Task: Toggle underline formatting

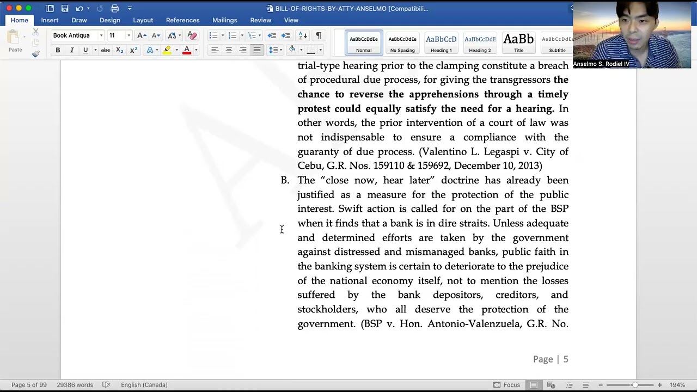Action: 85,50
